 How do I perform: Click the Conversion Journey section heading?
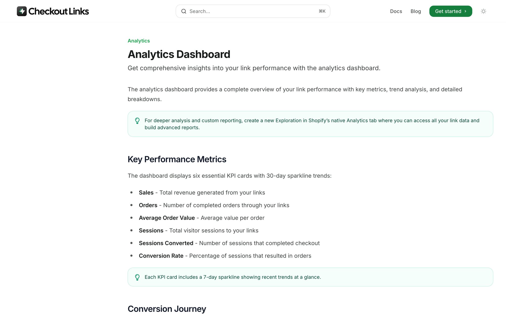167,309
